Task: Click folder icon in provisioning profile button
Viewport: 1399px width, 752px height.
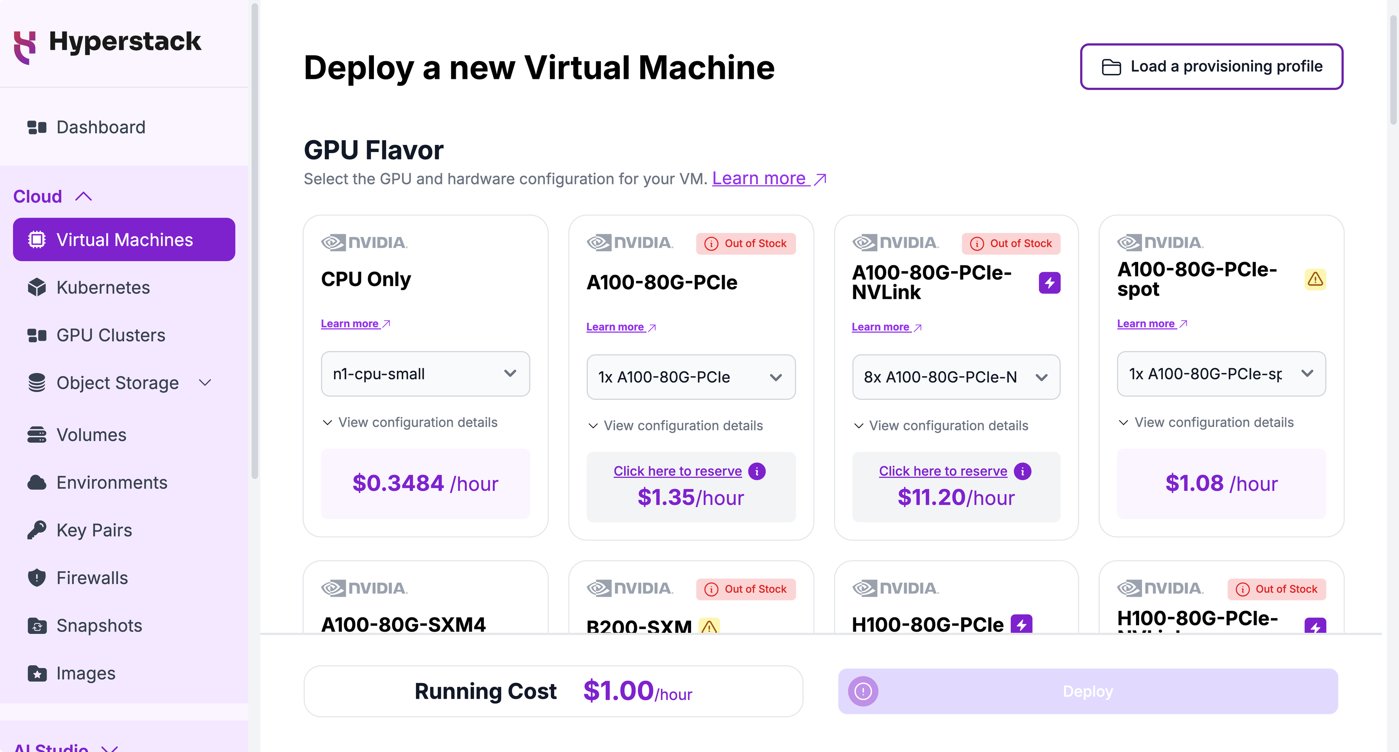Action: (1111, 67)
